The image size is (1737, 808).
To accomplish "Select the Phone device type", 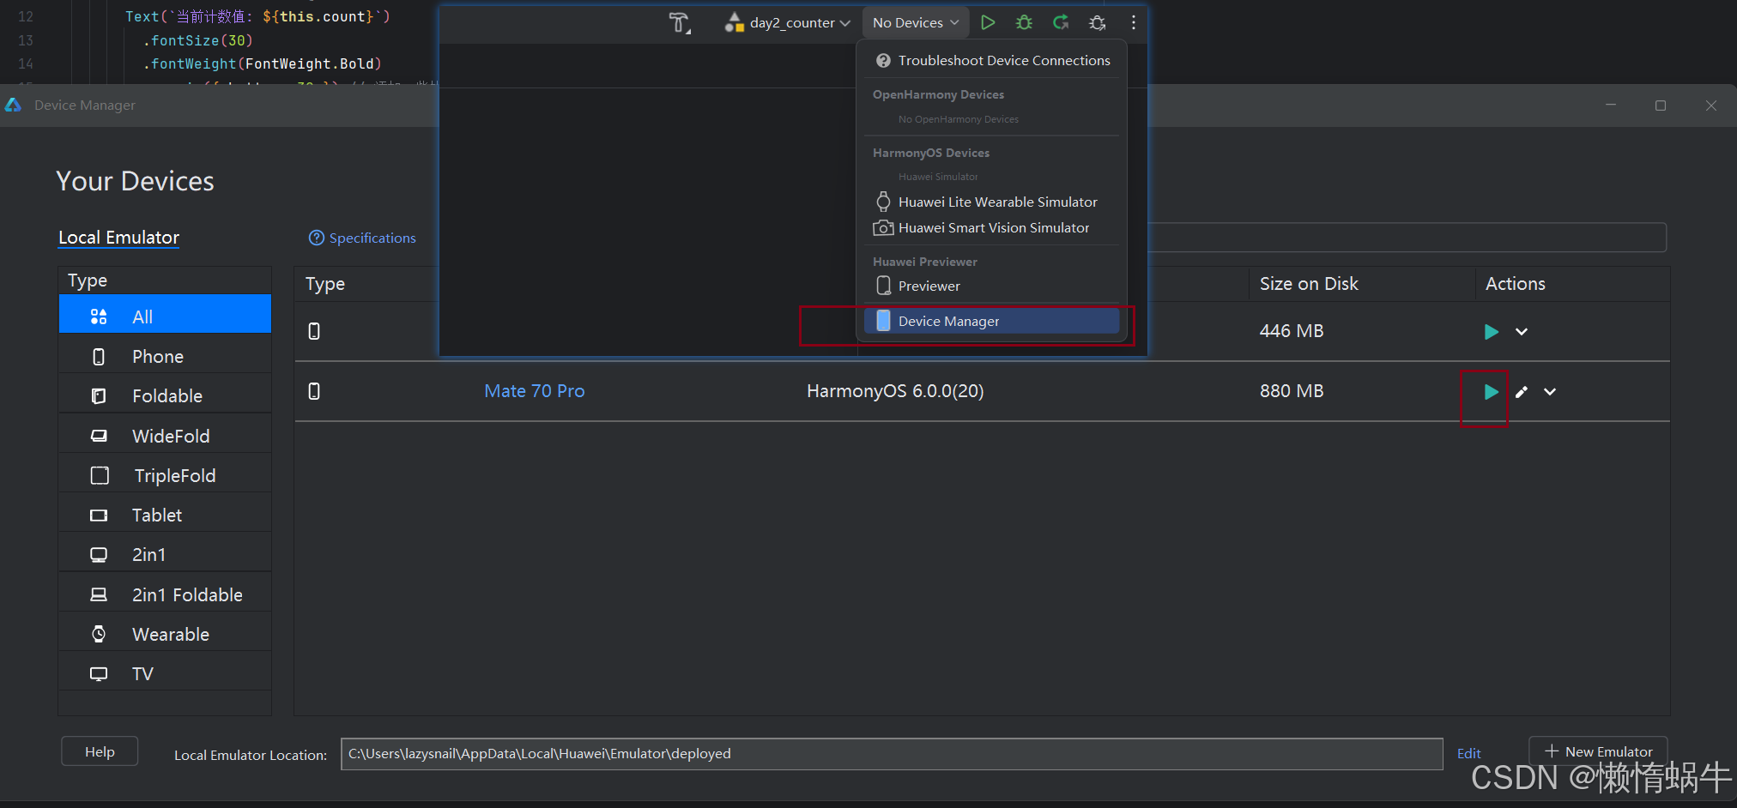I will point(165,356).
